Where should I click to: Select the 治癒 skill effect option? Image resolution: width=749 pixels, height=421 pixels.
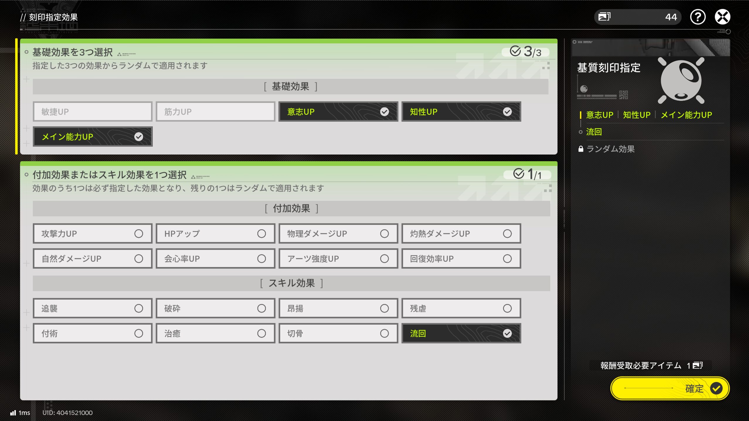coord(215,333)
